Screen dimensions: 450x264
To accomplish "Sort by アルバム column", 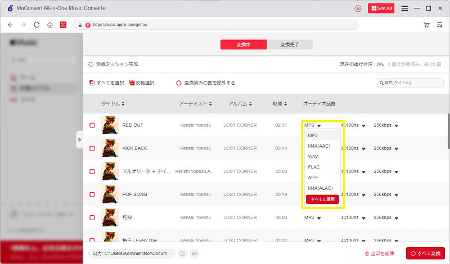I will [x=240, y=104].
